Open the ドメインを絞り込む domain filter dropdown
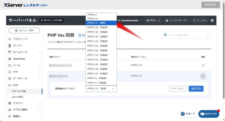225x121 pixels. click(x=186, y=35)
